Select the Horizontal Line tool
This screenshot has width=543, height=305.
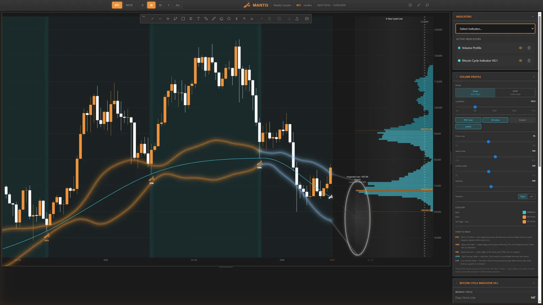[160, 19]
